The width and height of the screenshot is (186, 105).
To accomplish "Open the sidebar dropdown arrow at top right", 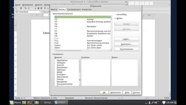I will (x=169, y=5).
